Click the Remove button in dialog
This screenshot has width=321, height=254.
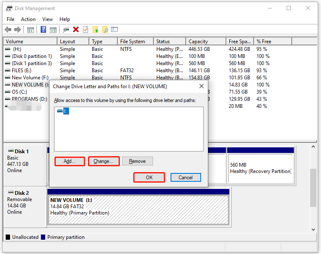click(137, 161)
